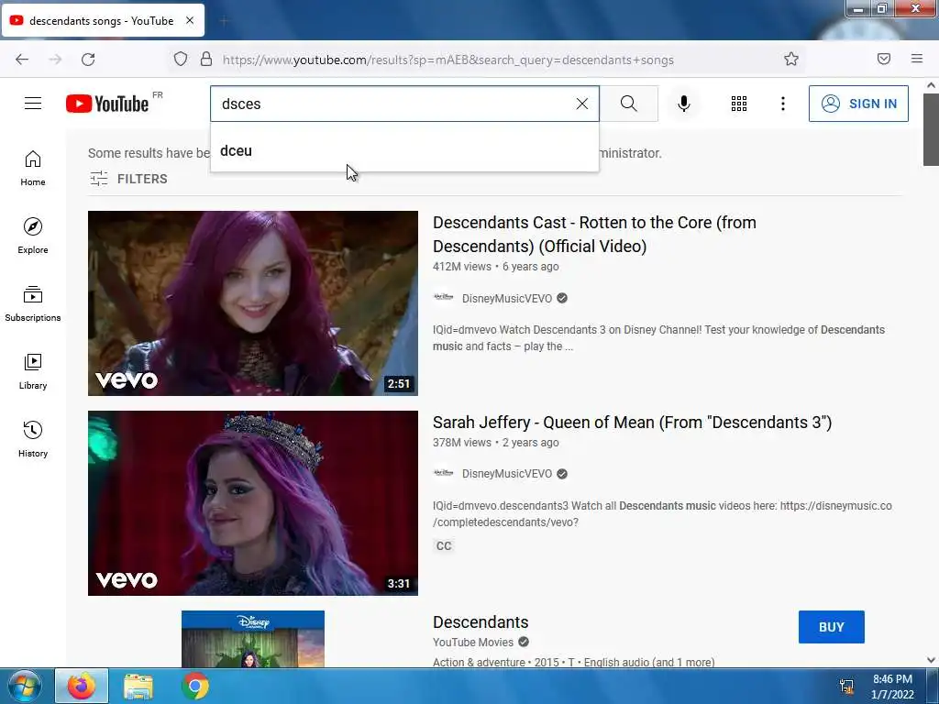Viewport: 939px width, 704px height.
Task: Close the descendants songs tab
Action: 190,20
